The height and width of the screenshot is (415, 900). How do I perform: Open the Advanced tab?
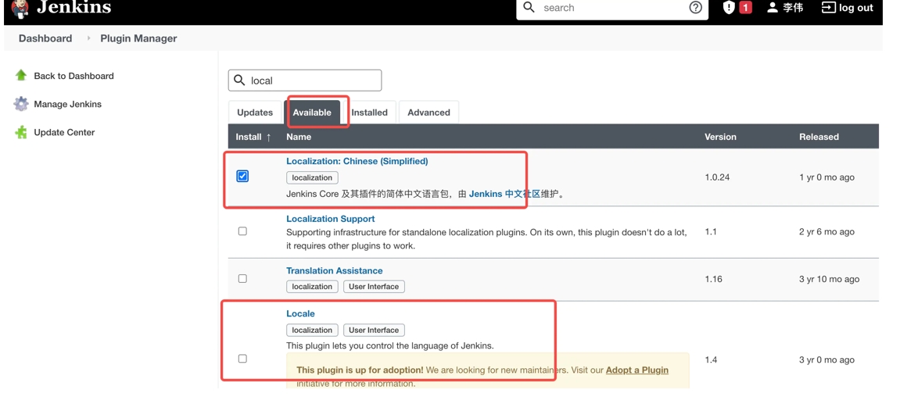[428, 113]
